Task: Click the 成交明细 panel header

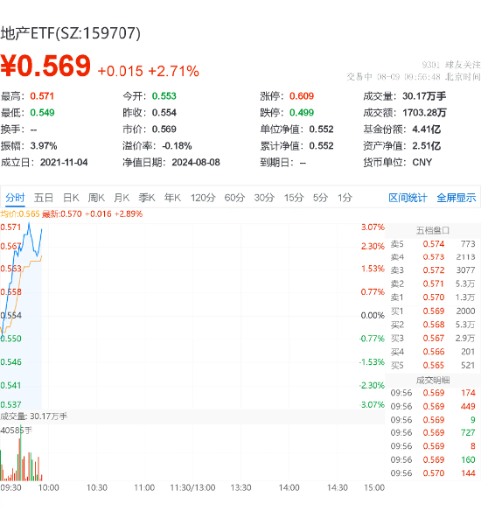Action: tap(433, 380)
